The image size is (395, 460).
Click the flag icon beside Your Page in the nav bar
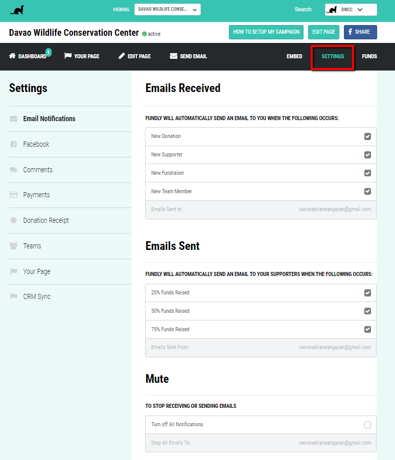coord(68,56)
